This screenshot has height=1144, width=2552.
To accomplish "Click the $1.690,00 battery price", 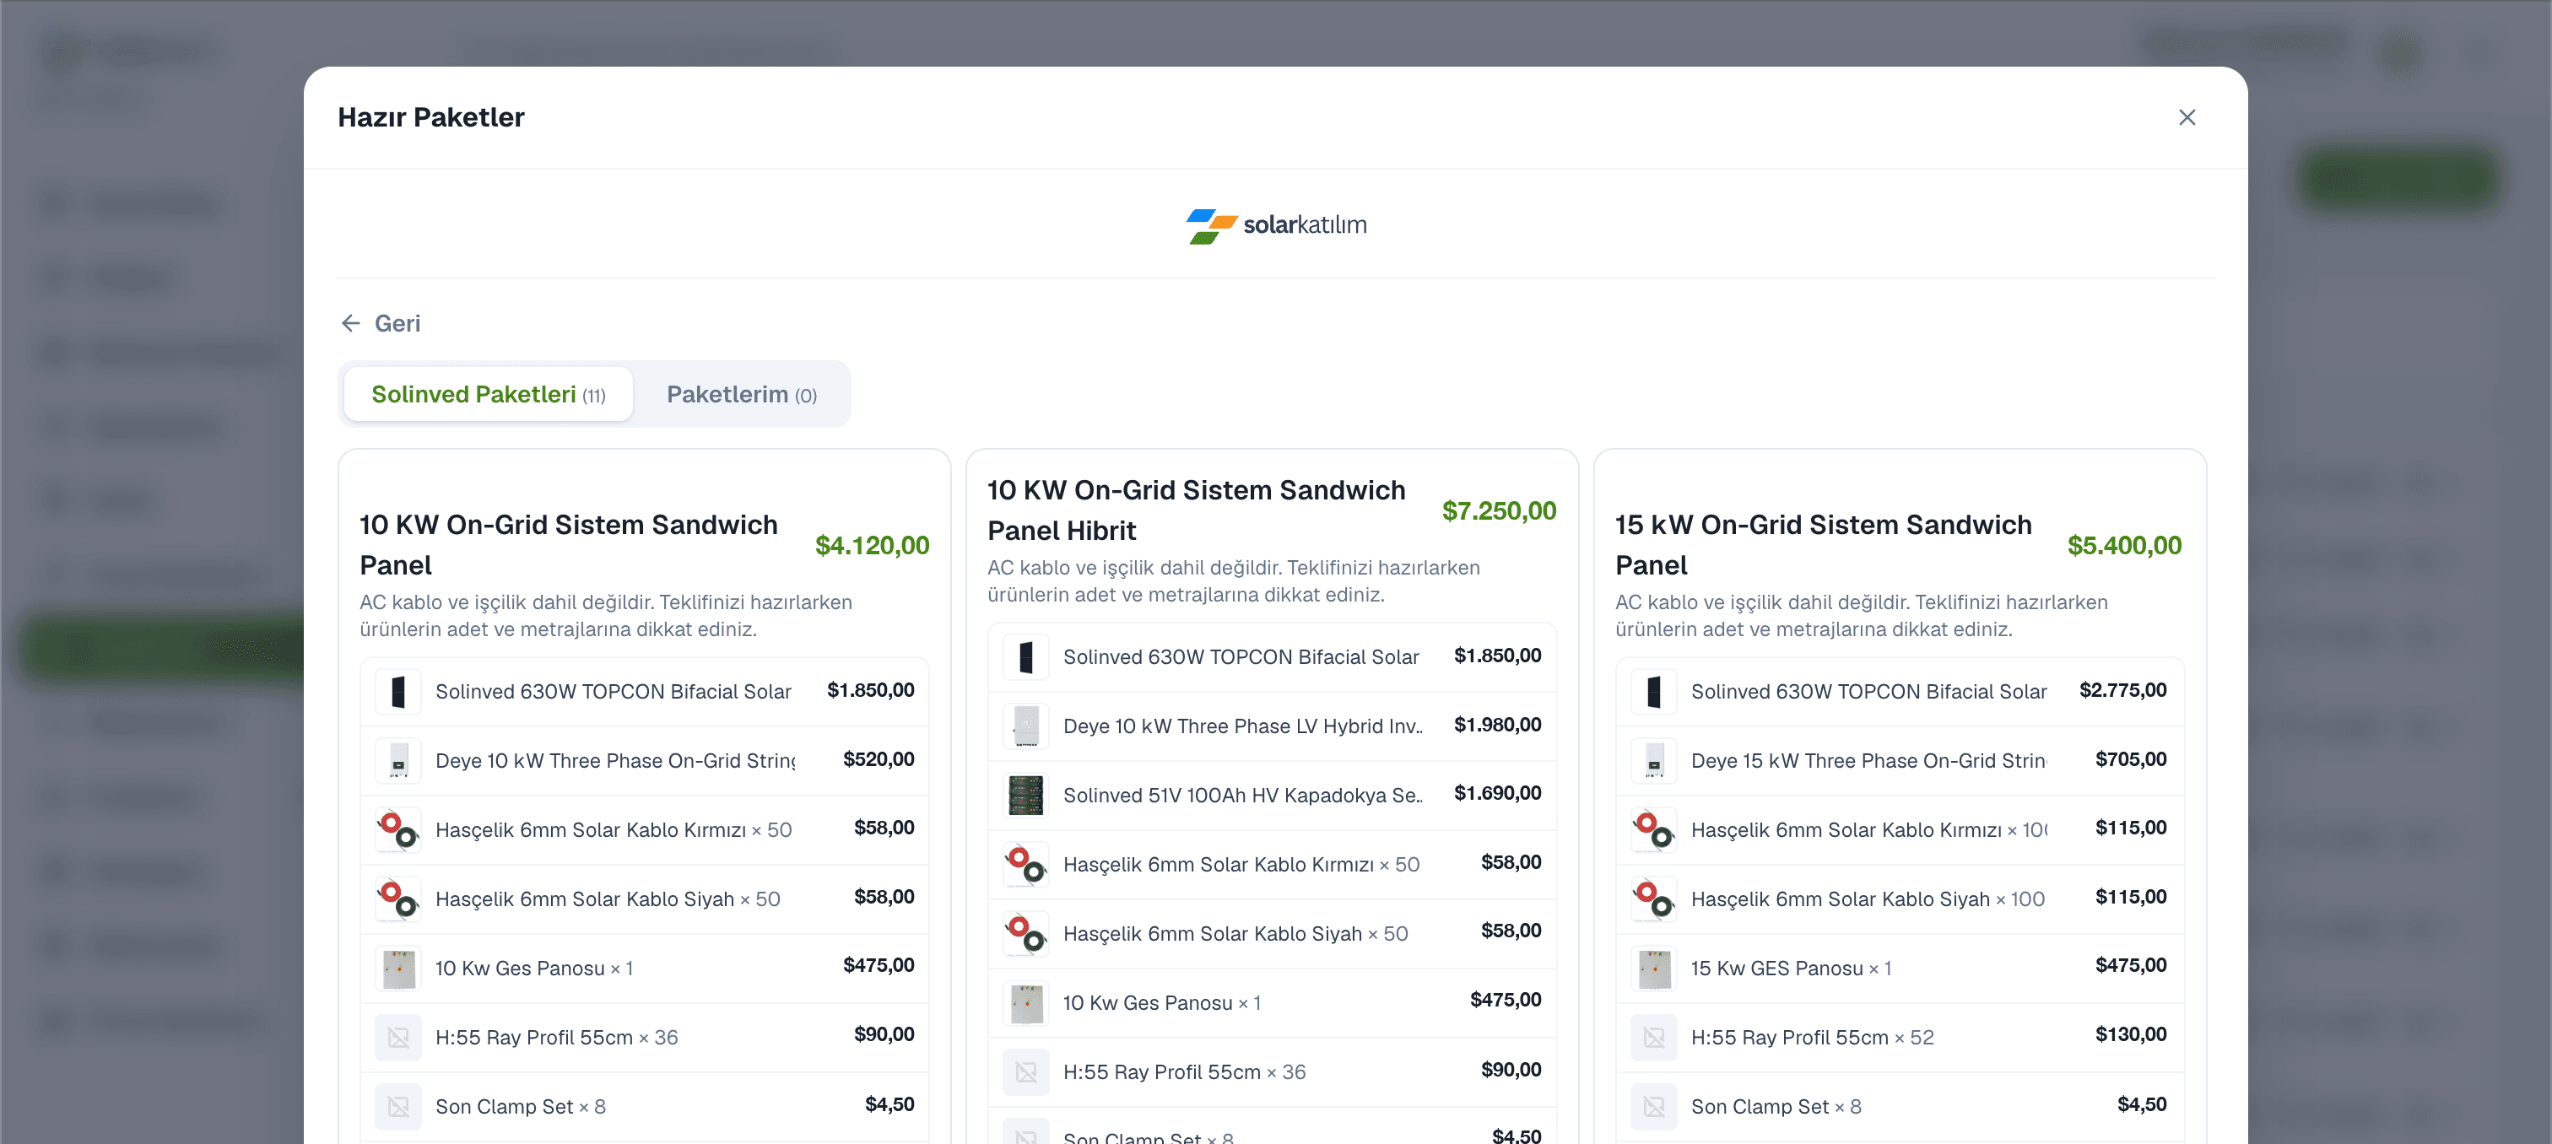I will click(x=1497, y=792).
